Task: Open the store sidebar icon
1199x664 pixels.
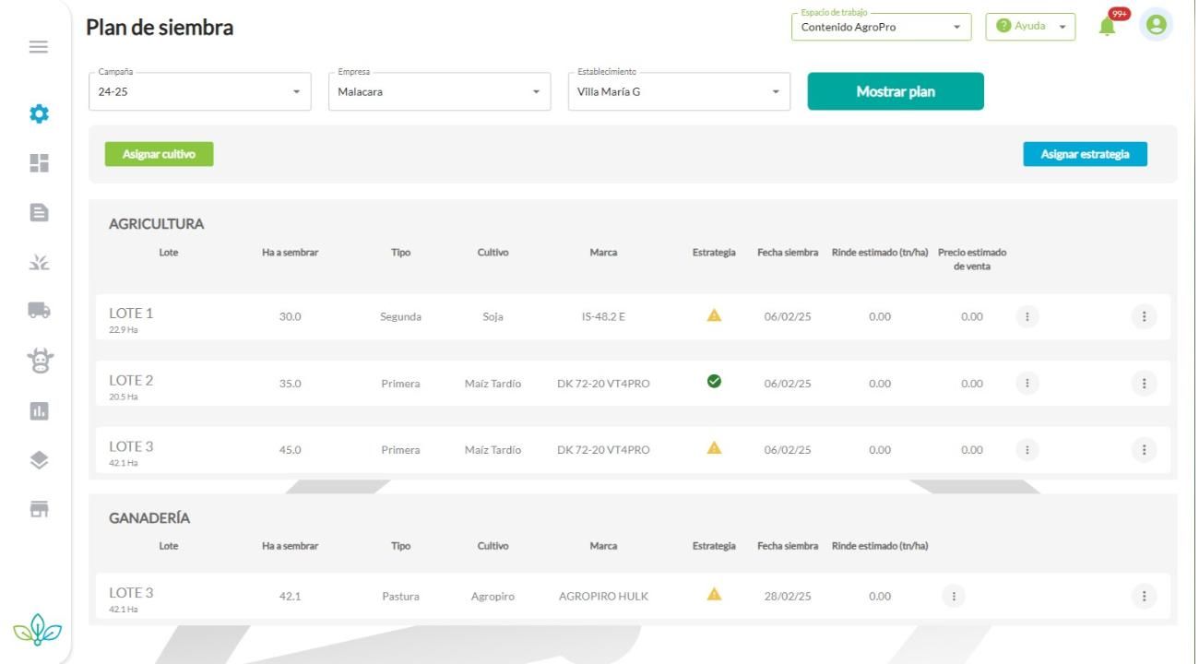Action: [x=39, y=509]
